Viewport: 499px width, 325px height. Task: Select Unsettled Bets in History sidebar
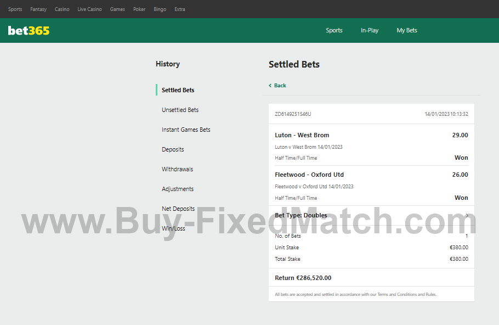point(180,110)
